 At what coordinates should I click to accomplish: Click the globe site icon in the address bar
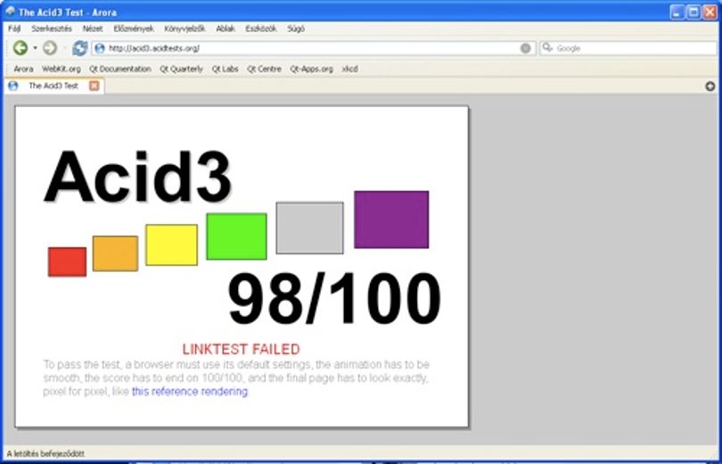coord(100,48)
